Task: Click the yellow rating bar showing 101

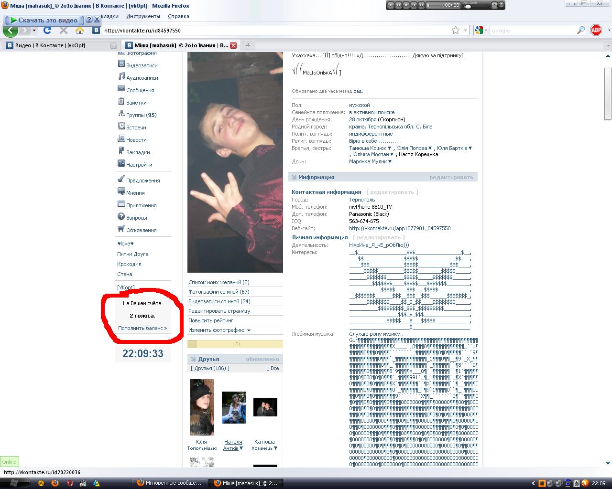Action: [235, 344]
